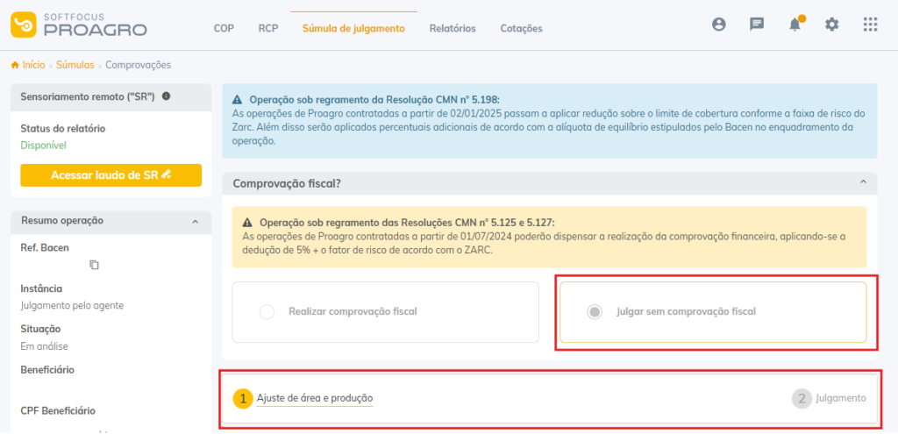Open the settings gear
The height and width of the screenshot is (434, 898).
832,25
